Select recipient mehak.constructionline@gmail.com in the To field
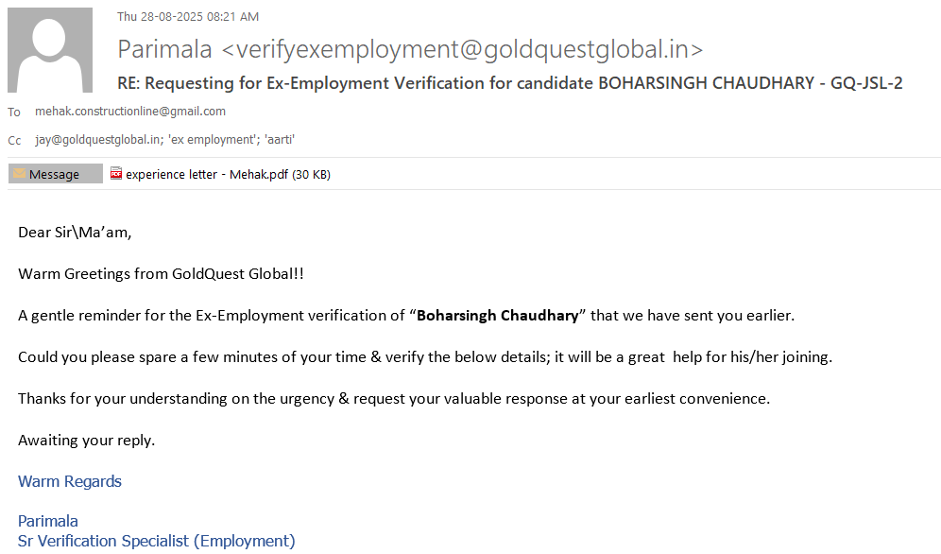Screen dimensions: 941x554 [x=130, y=112]
